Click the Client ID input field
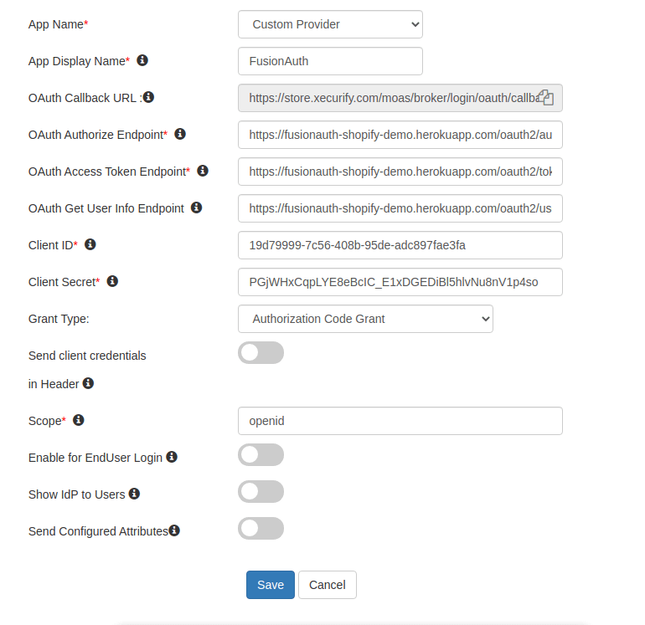645x625 pixels. [400, 245]
